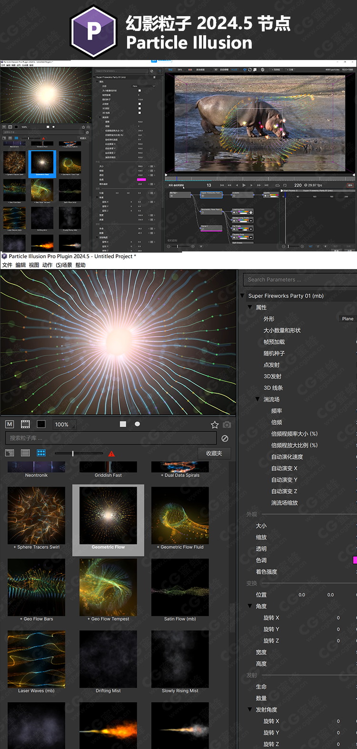Adjust the node graph zoom slider

click(x=180, y=246)
